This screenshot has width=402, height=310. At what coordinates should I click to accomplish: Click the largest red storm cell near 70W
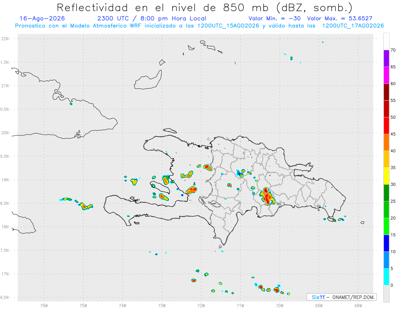pyautogui.click(x=267, y=197)
